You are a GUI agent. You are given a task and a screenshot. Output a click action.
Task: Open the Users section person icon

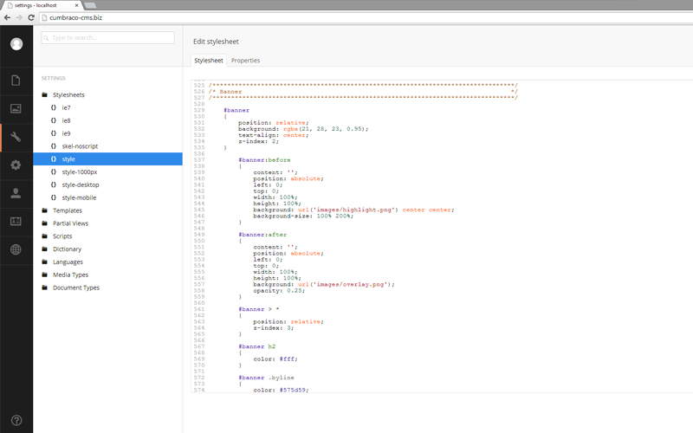[x=16, y=193]
